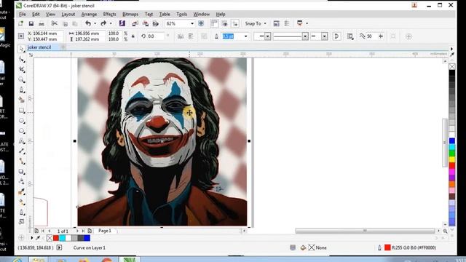Click the Export icon
466x262 pixels.
(146, 23)
